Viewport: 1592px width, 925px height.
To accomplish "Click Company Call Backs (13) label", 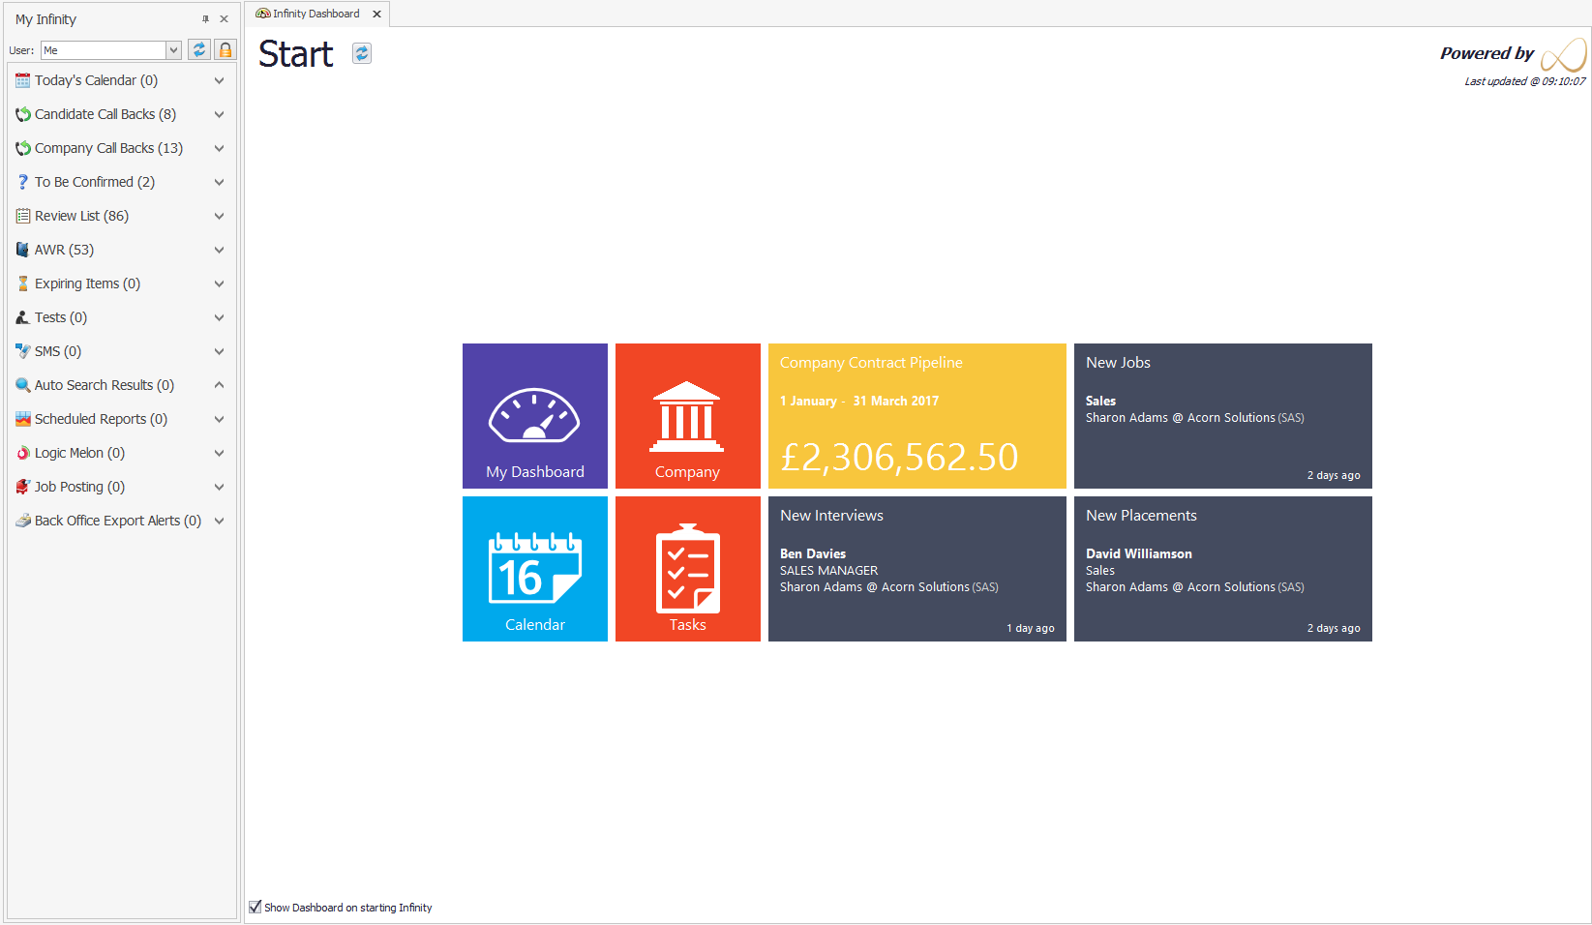I will [108, 148].
